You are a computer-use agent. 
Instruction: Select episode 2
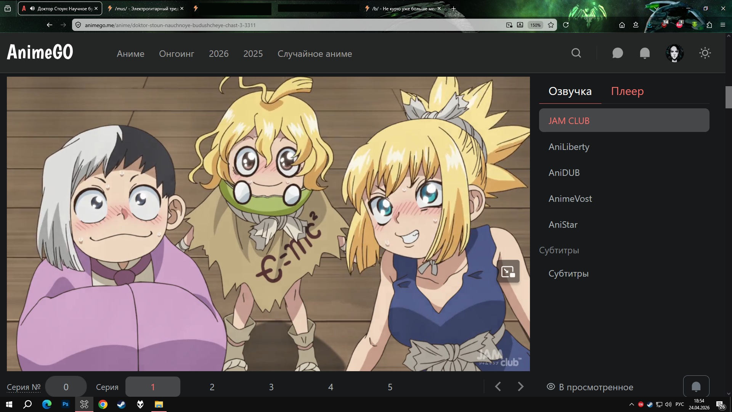click(212, 387)
